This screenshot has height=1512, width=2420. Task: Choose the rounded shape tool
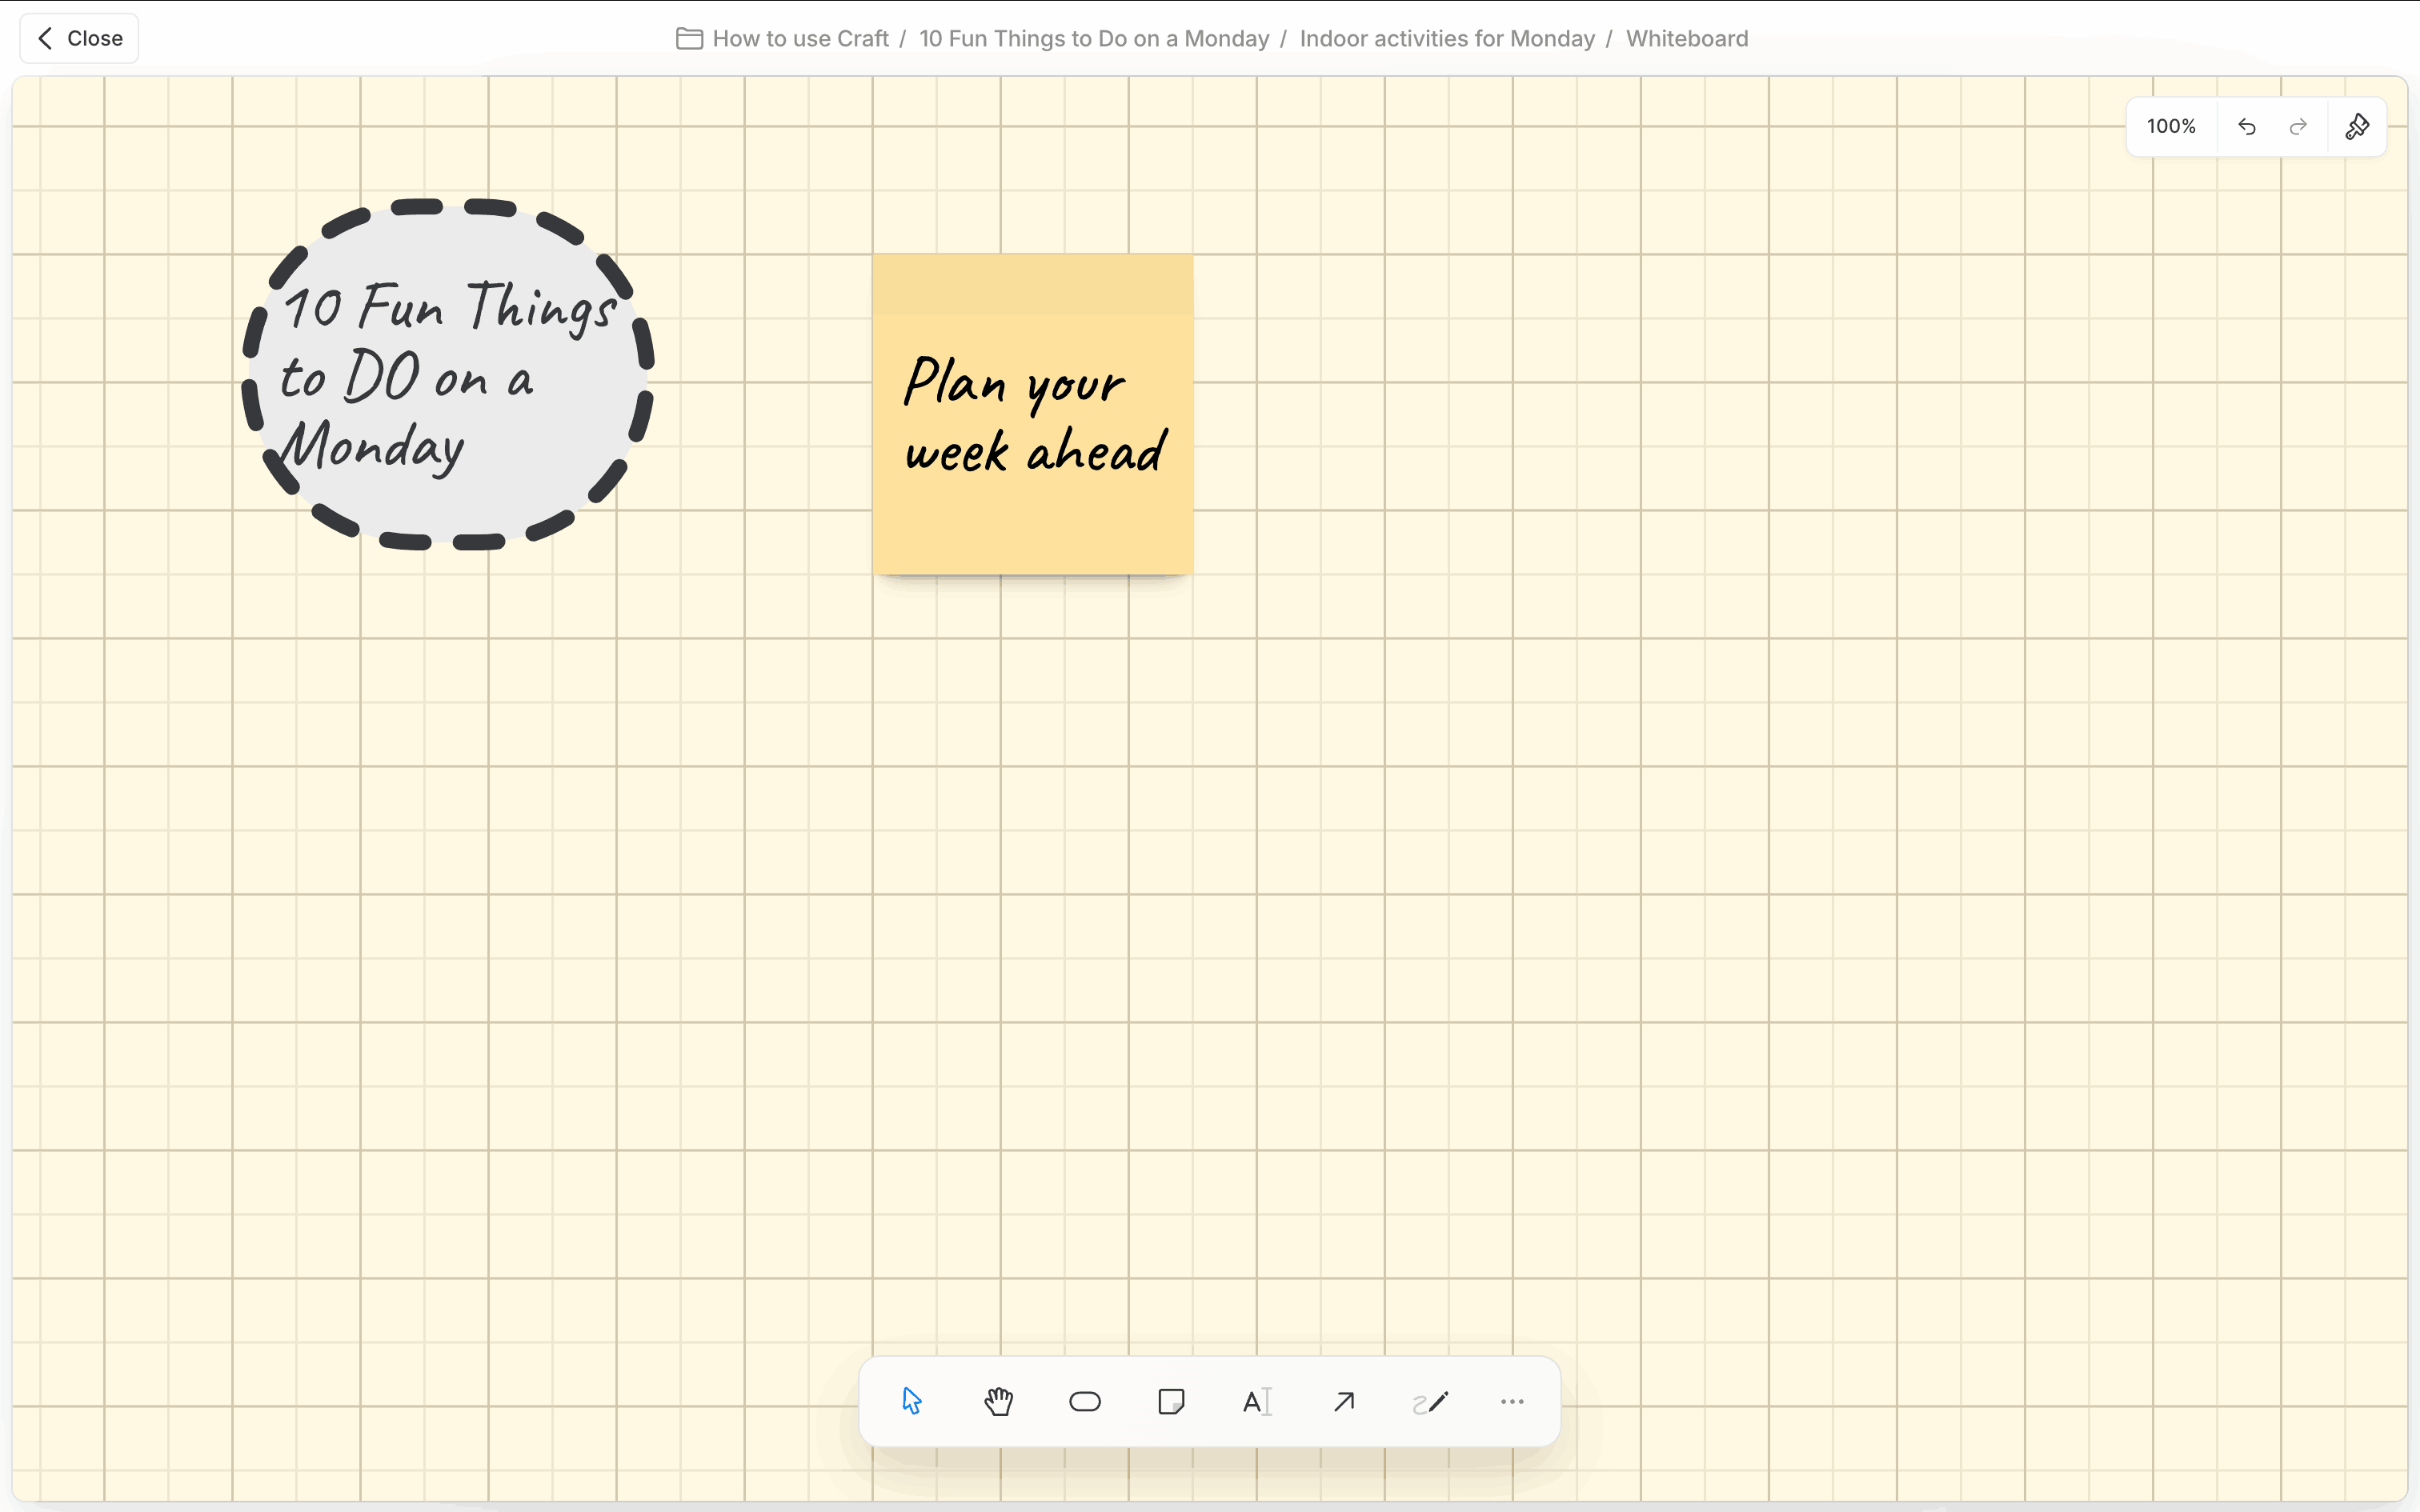point(1084,1401)
